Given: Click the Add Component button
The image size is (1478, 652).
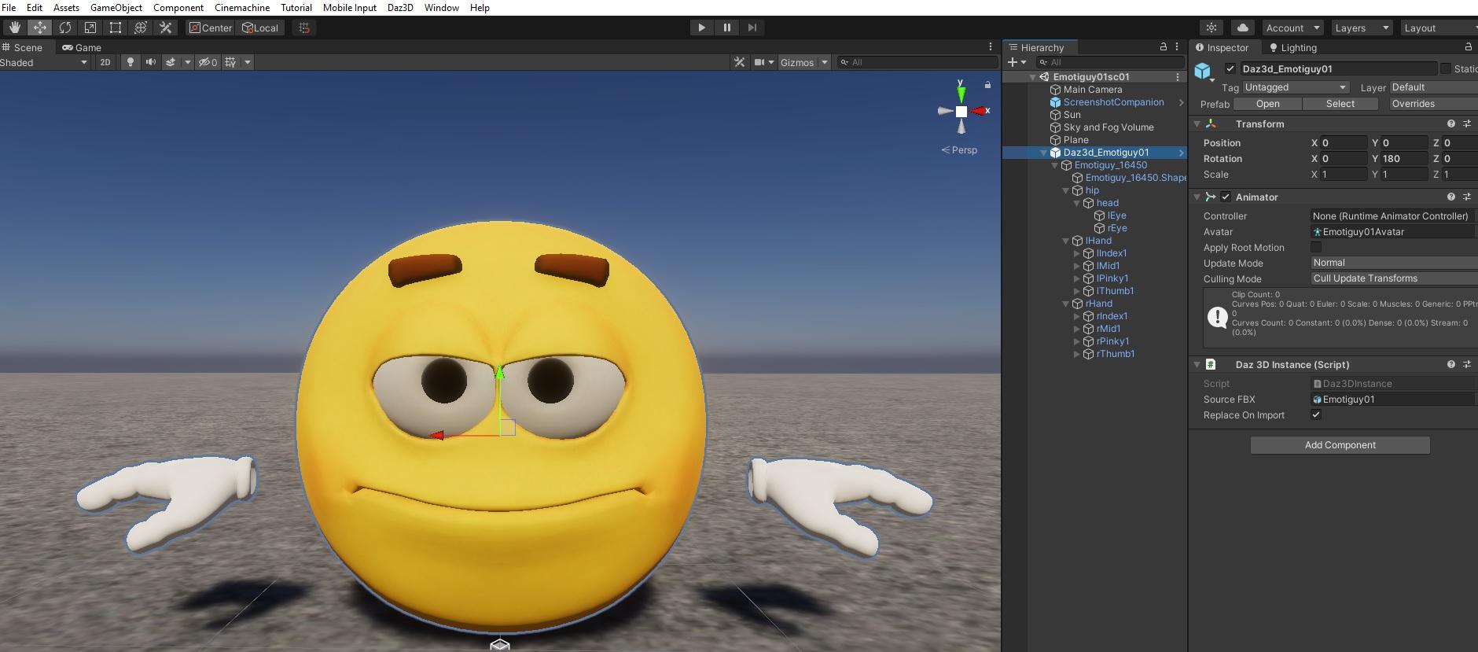Looking at the screenshot, I should (x=1340, y=445).
